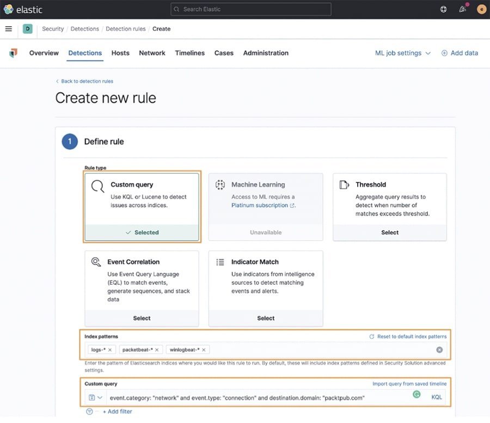Click the newsfeed notification icon with pink dot

click(462, 9)
